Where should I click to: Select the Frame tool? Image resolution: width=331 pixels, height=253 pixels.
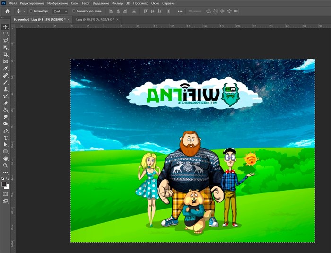coord(6,61)
